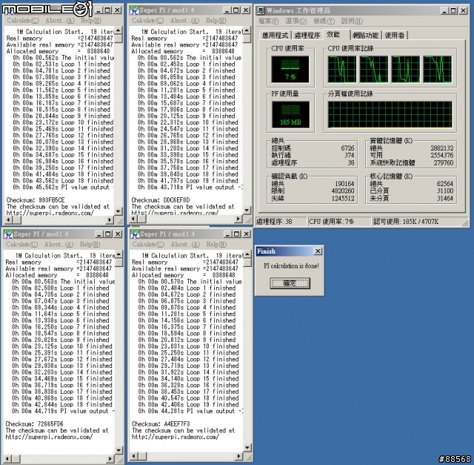Switch to the 處理程序 tab
This screenshot has width=474, height=465.
pyautogui.click(x=307, y=36)
